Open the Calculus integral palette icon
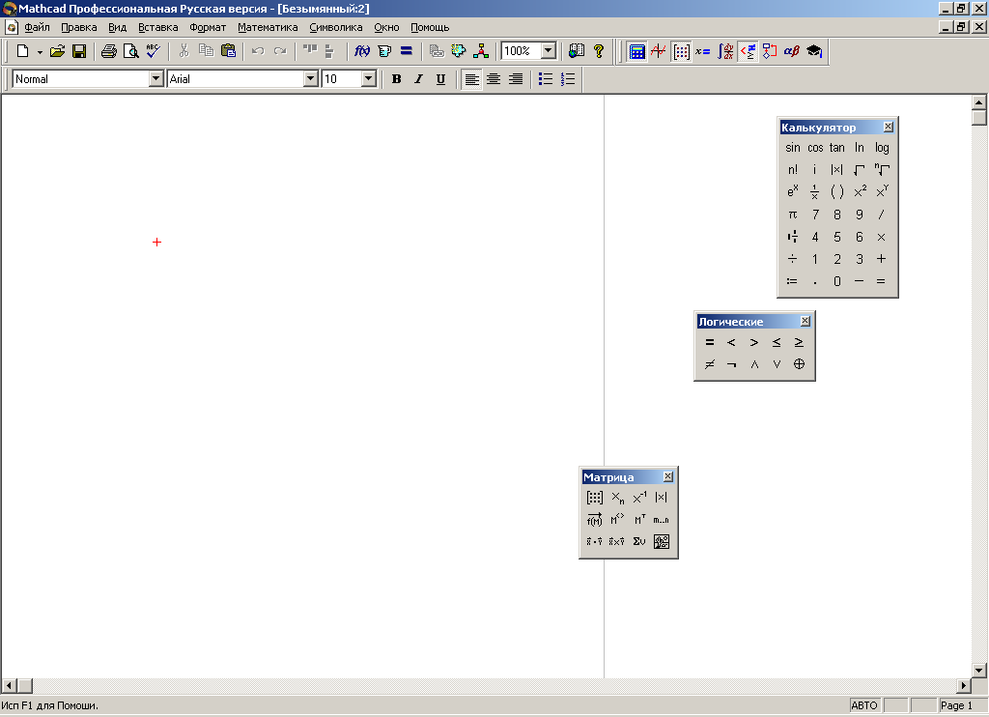Viewport: 989px width, 717px height. point(725,52)
